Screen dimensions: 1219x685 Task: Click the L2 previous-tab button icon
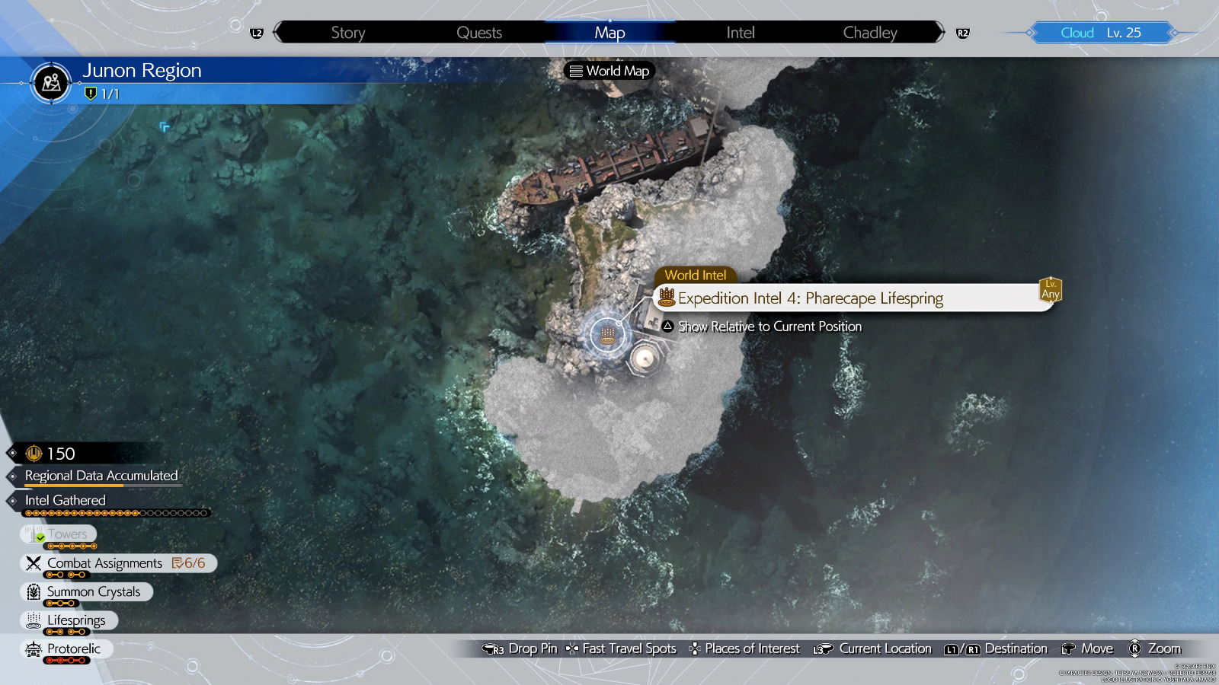coord(257,33)
